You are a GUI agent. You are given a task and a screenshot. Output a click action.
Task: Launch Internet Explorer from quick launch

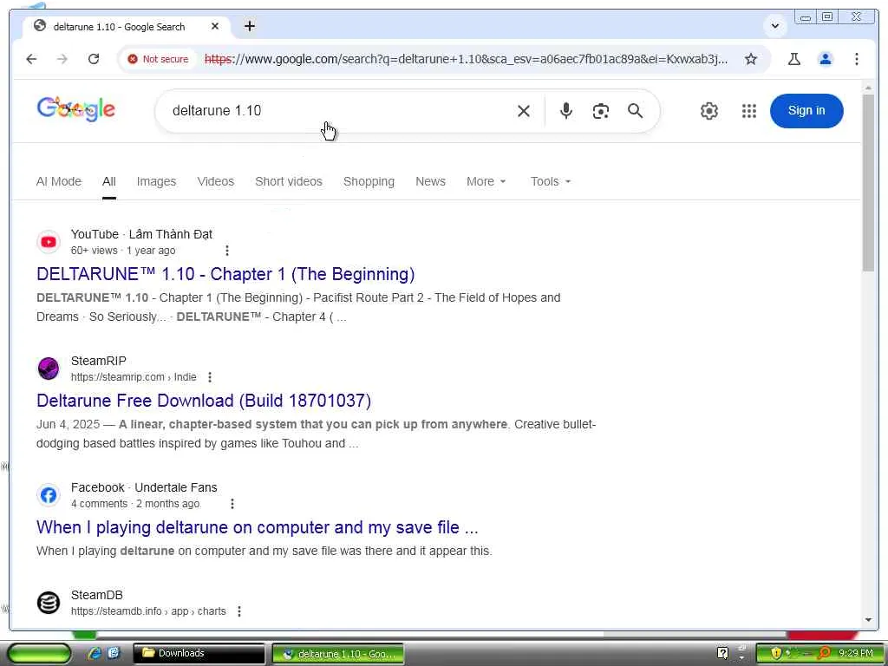pos(95,653)
